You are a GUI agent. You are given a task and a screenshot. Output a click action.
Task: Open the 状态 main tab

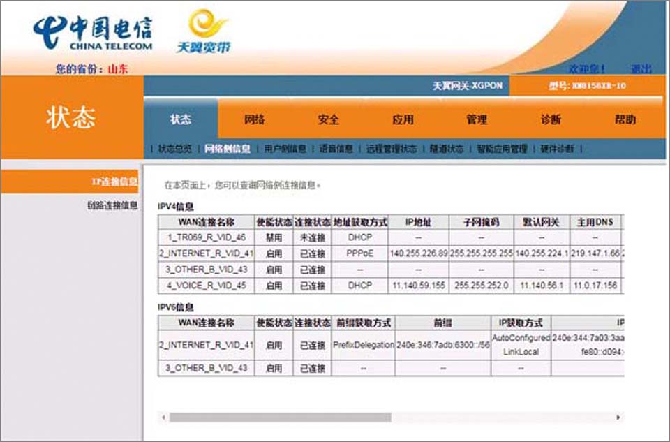click(x=181, y=119)
